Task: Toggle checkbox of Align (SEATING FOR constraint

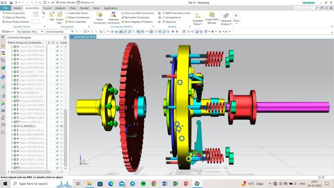Action: click(x=15, y=97)
